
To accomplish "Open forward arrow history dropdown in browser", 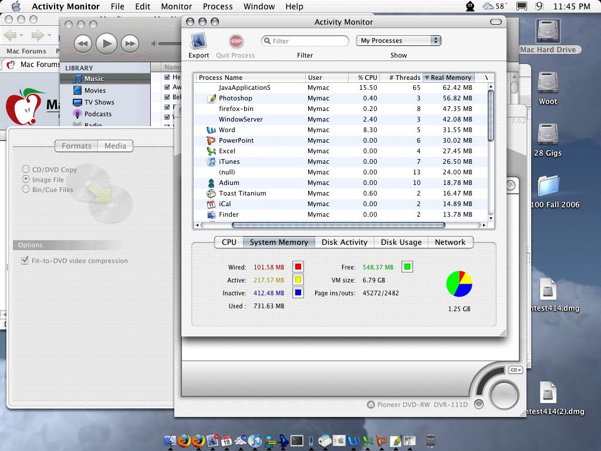I will click(x=49, y=35).
